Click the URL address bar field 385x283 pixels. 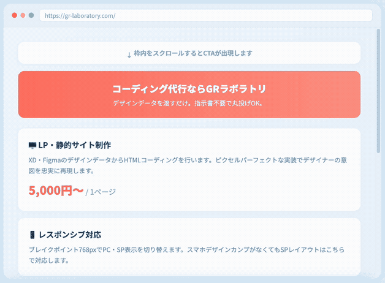(206, 15)
